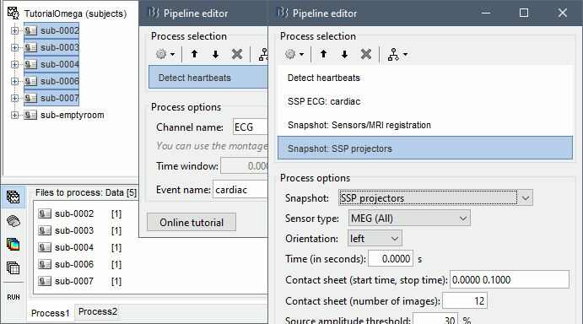The width and height of the screenshot is (583, 324).
Task: Expand the sub-emptyroom subject node
Action: [14, 115]
